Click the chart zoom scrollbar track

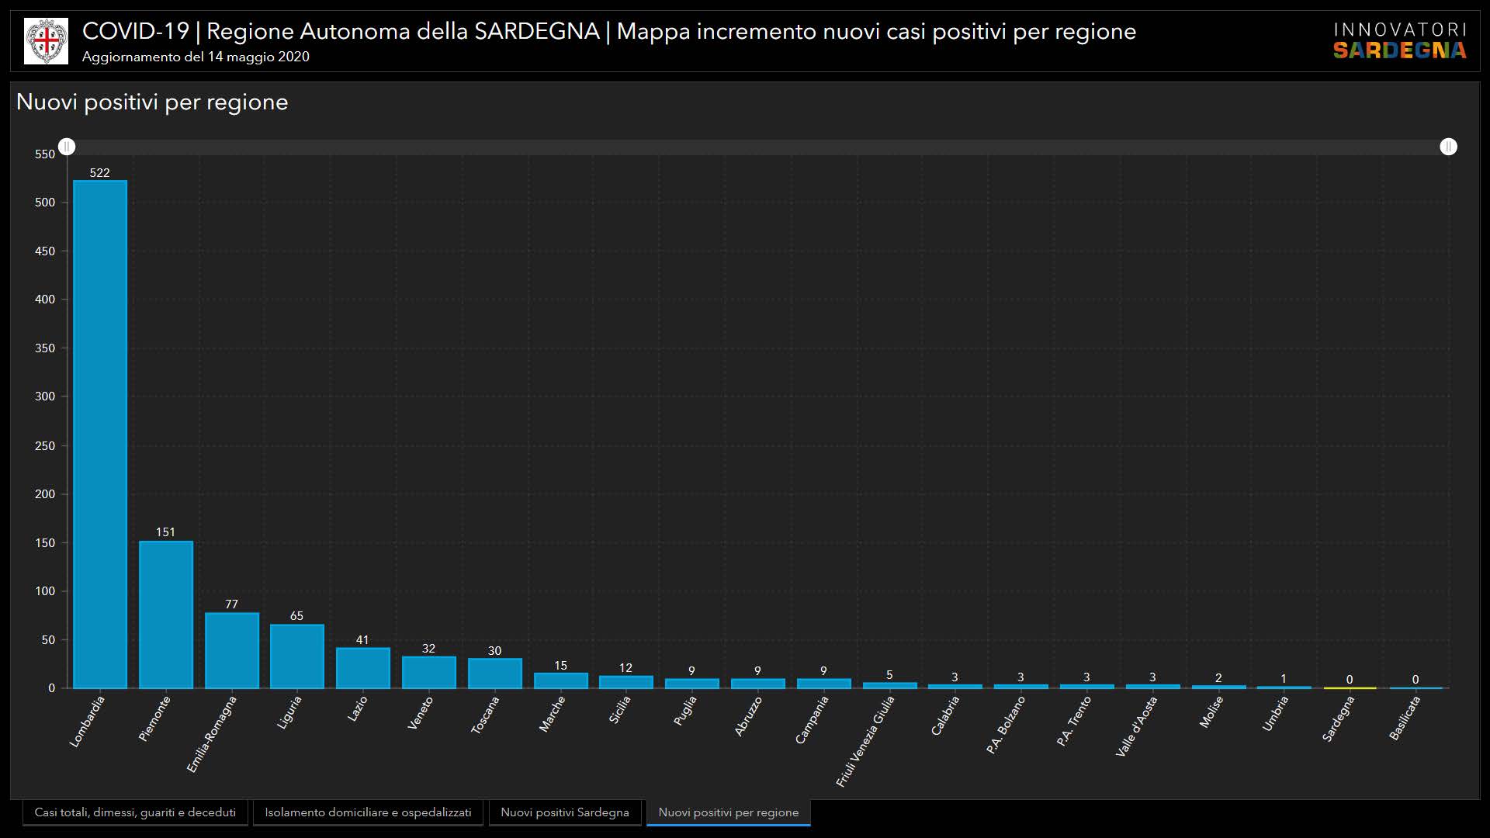click(x=757, y=147)
